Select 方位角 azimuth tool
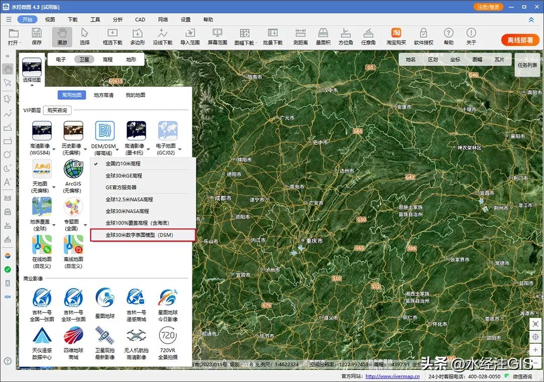 346,36
